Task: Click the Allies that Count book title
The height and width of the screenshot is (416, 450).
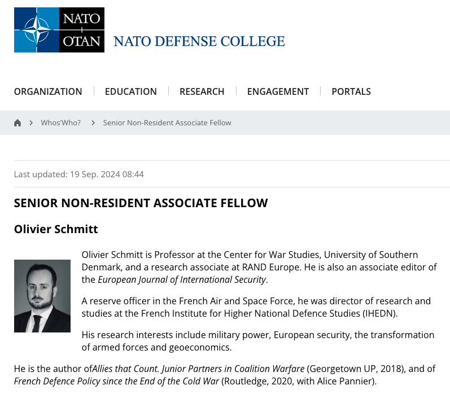Action: point(198,369)
